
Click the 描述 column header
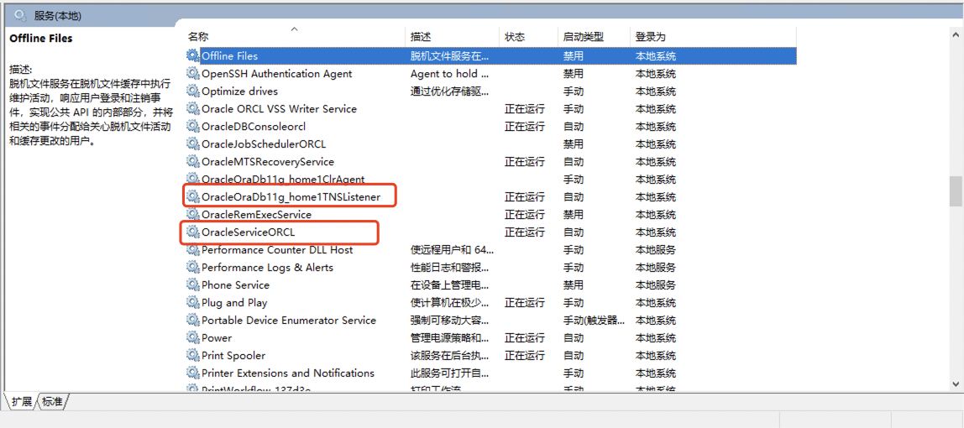pyautogui.click(x=421, y=37)
